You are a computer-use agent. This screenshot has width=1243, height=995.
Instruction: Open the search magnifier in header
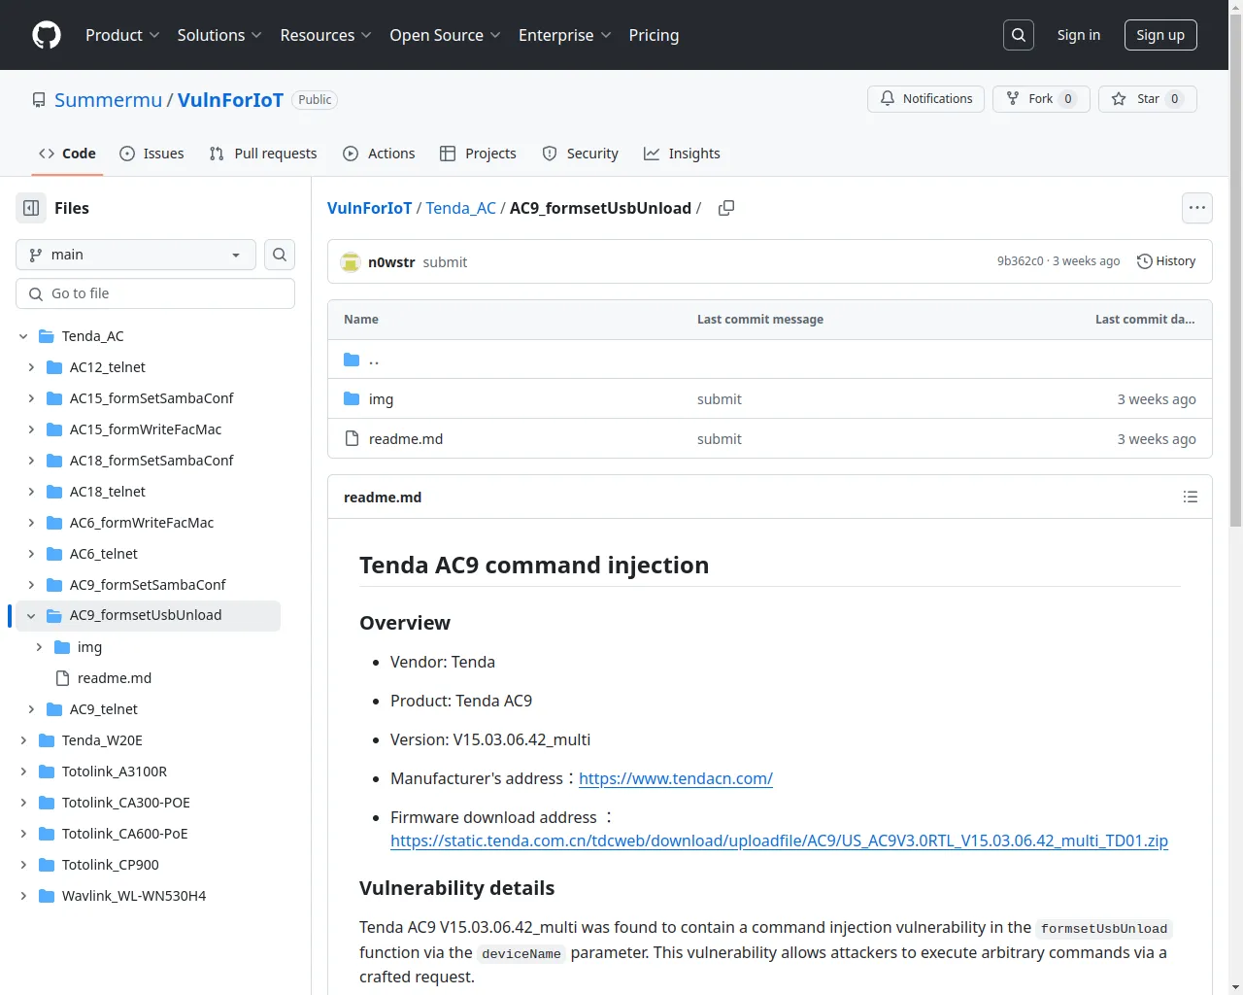(x=1019, y=35)
